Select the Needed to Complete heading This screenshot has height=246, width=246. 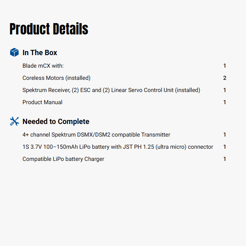tap(56, 122)
